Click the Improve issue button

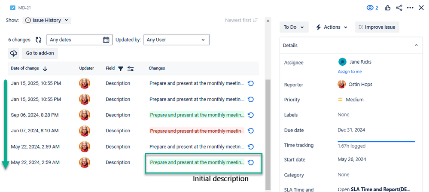(x=377, y=27)
